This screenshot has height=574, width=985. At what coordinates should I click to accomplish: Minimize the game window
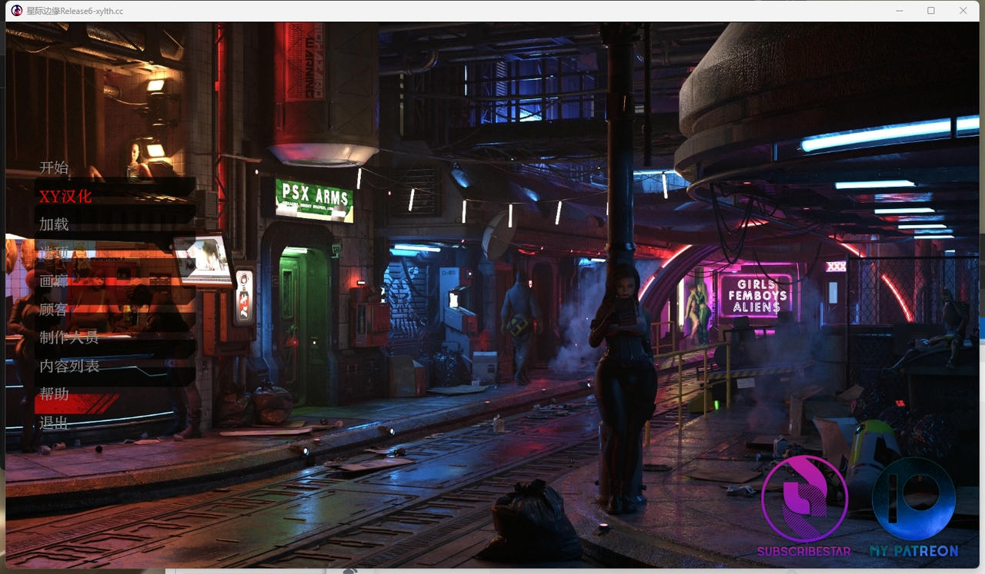pos(900,11)
